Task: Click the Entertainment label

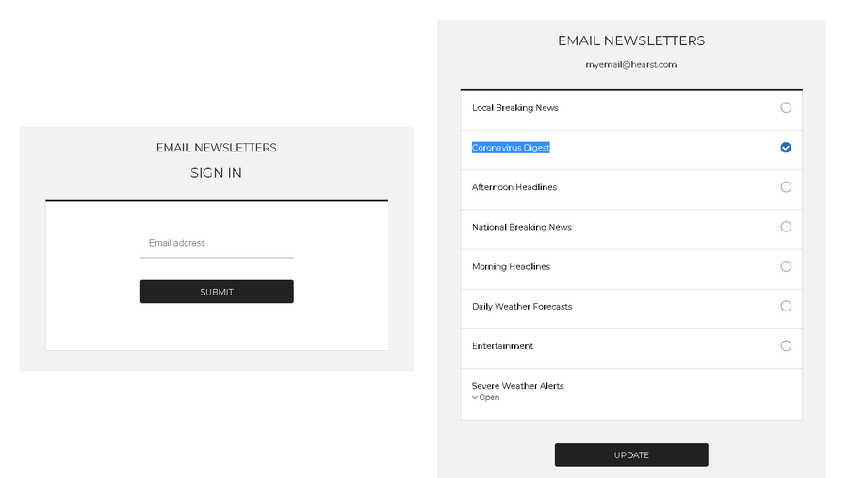Action: [502, 346]
